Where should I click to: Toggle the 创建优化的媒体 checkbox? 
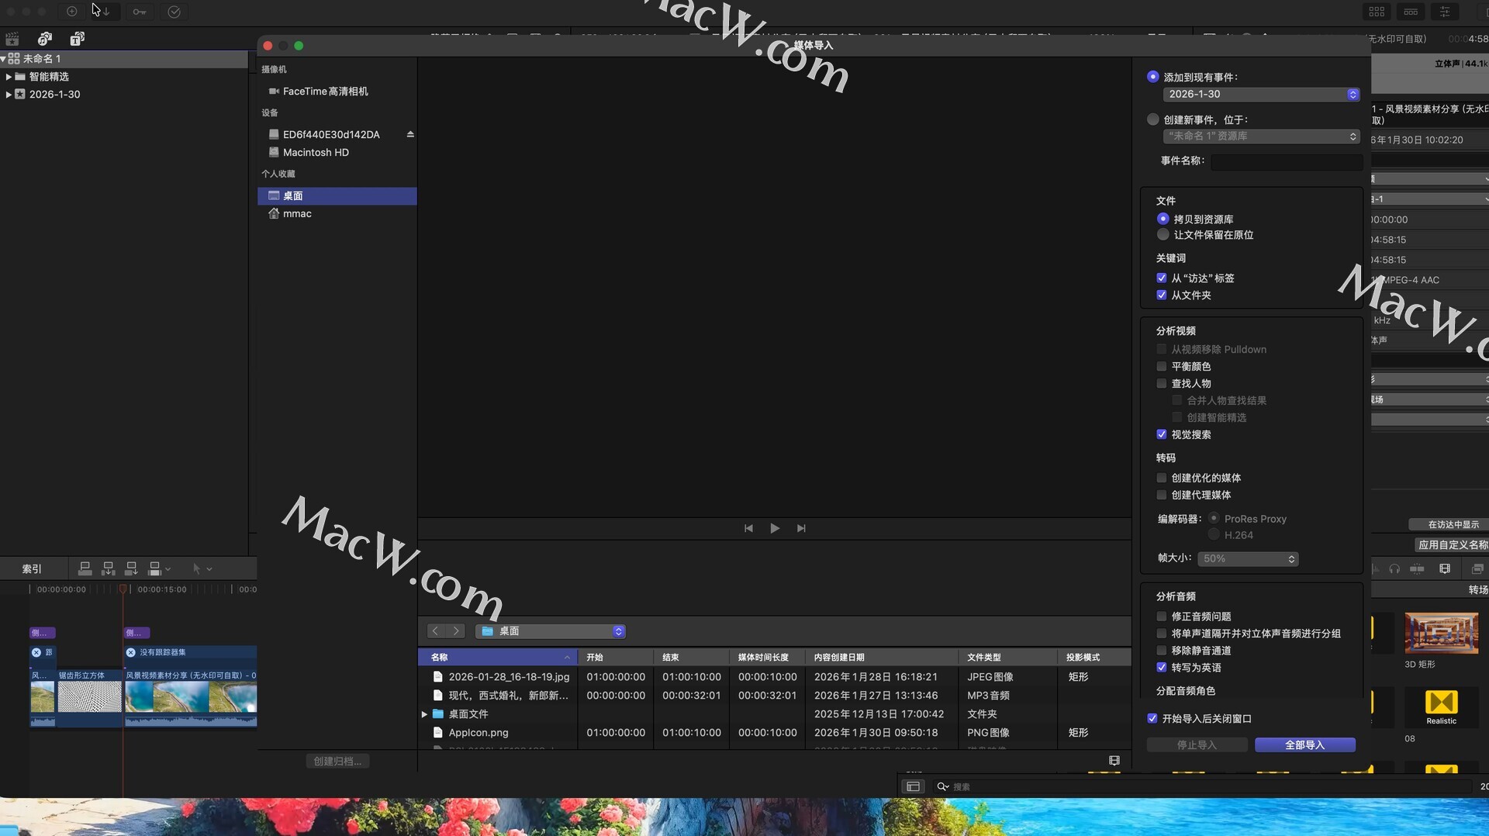click(1162, 478)
